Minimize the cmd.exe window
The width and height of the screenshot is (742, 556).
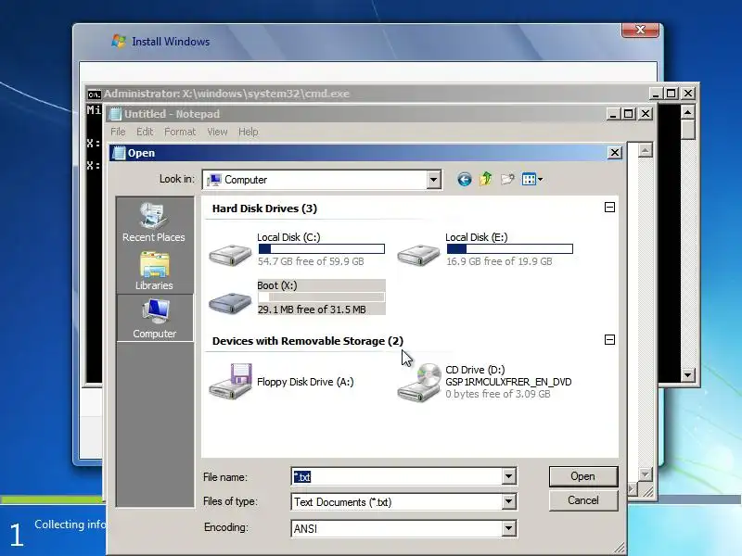pyautogui.click(x=655, y=94)
